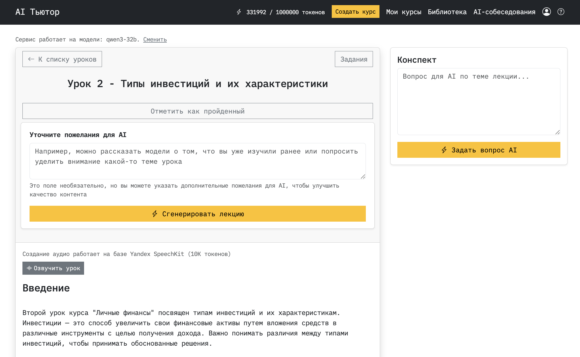This screenshot has width=580, height=357.
Task: Click Сгенерировать лекцию button
Action: click(x=197, y=214)
